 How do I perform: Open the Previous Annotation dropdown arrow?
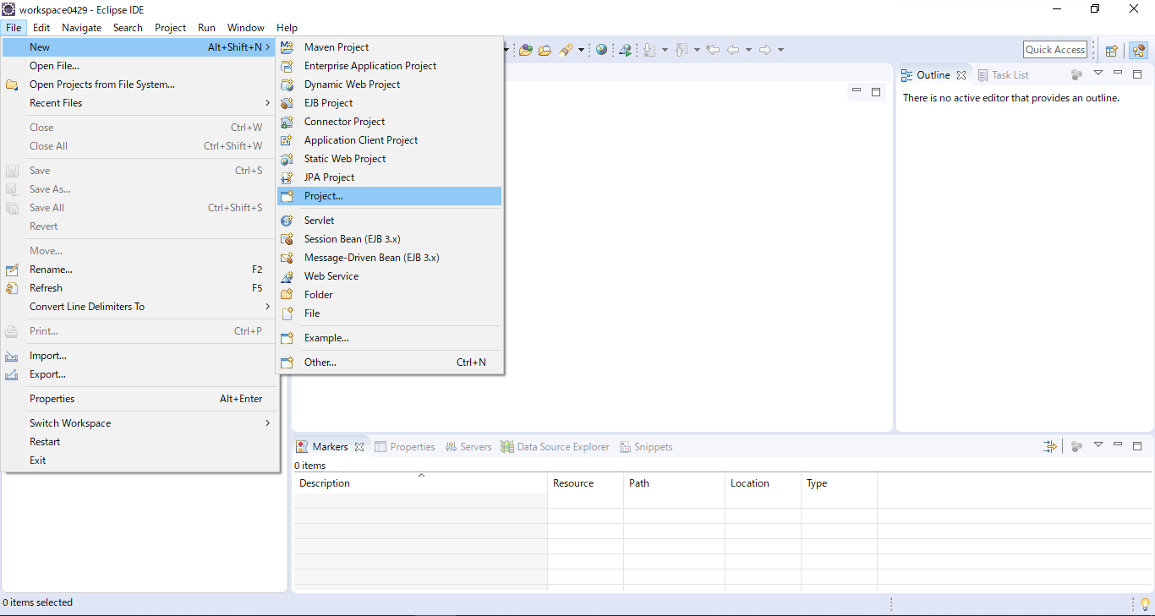[697, 50]
